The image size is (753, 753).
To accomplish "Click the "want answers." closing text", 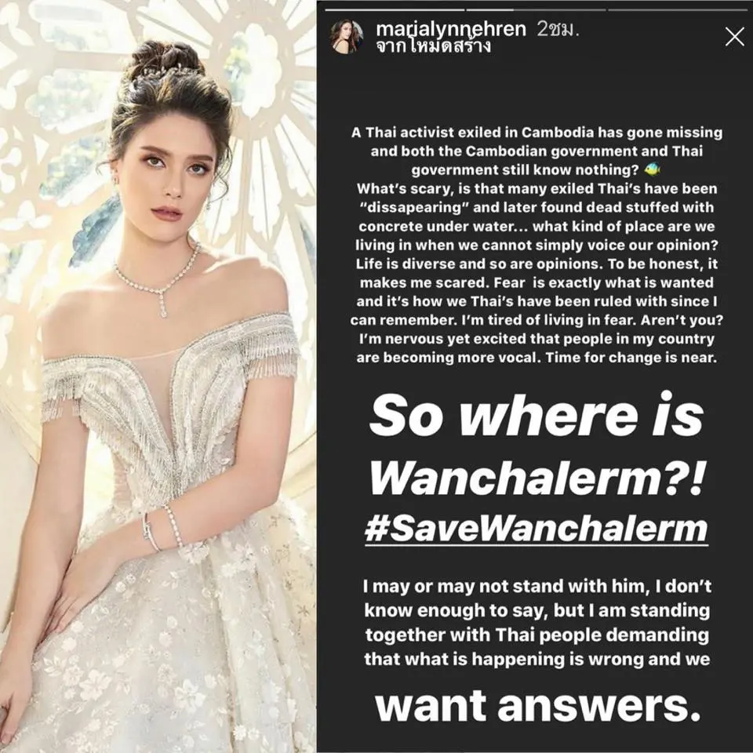I will 537,705.
